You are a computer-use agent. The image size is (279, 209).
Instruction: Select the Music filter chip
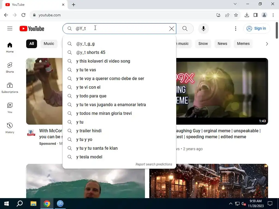coord(49,44)
